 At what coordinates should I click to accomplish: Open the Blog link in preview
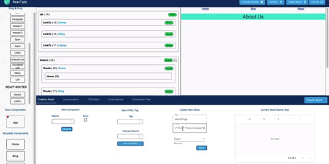(x=253, y=9)
